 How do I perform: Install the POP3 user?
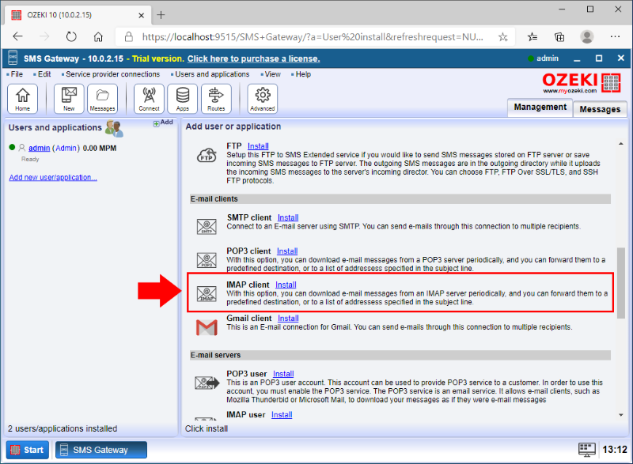pos(283,374)
